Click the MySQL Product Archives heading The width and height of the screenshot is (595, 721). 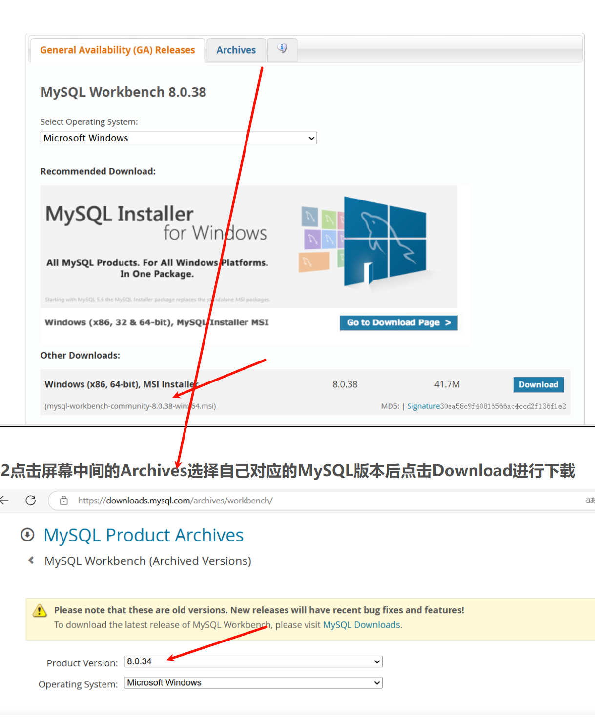point(144,535)
